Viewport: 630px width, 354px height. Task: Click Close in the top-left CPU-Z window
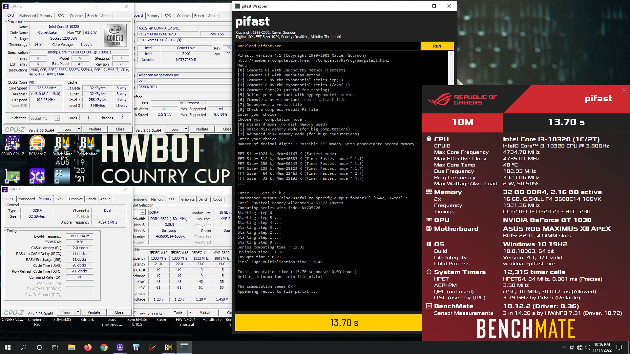click(x=120, y=129)
